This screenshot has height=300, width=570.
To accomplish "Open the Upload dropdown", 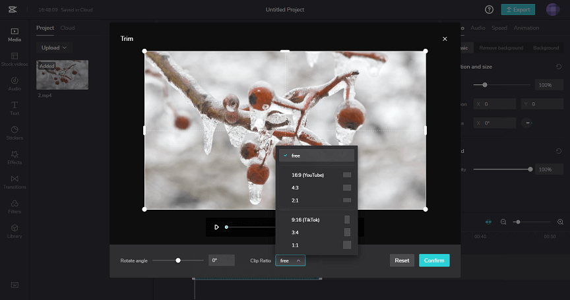I will click(x=54, y=47).
